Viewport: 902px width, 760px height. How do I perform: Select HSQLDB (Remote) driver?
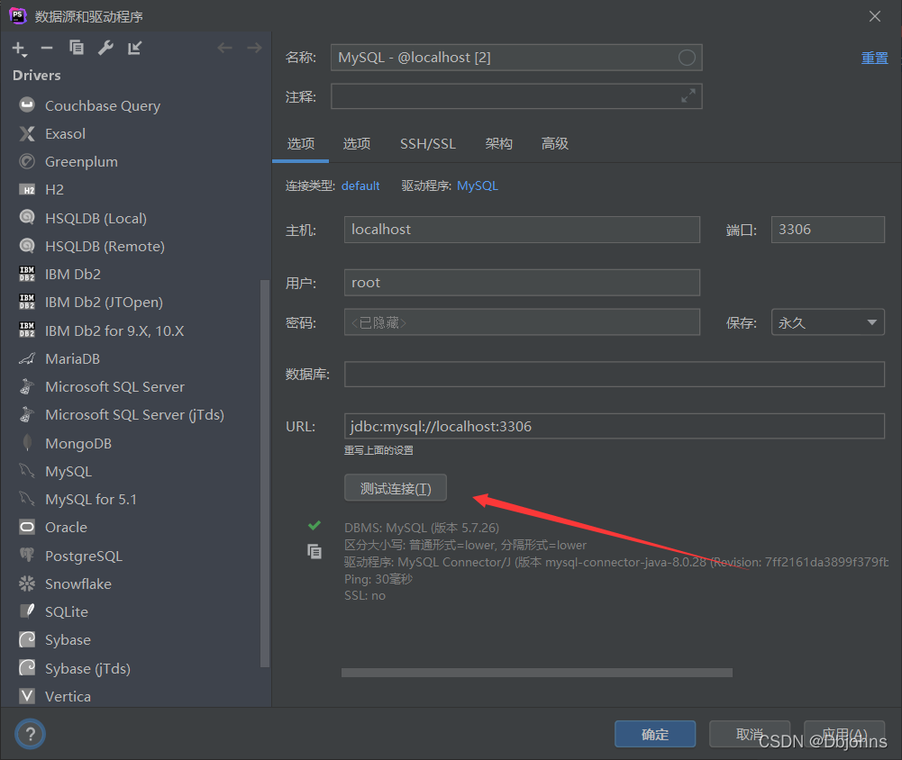tap(105, 246)
